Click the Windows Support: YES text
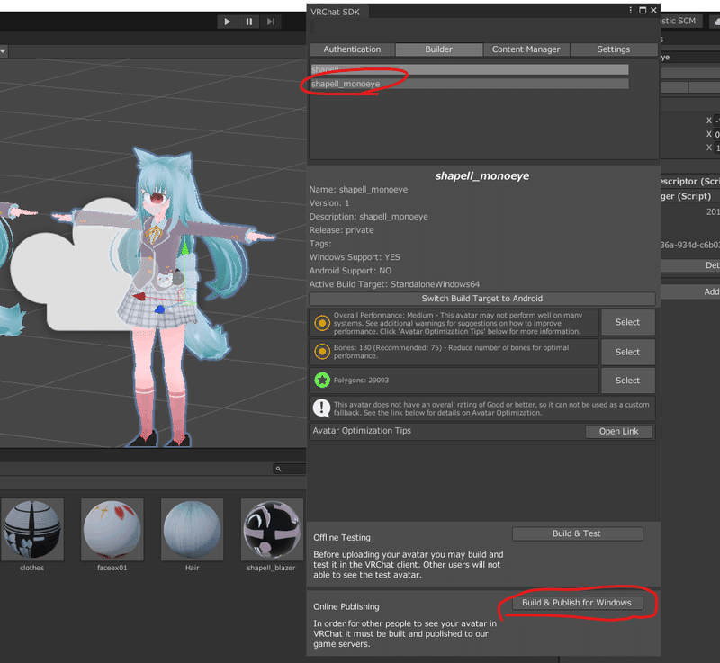 coord(355,257)
